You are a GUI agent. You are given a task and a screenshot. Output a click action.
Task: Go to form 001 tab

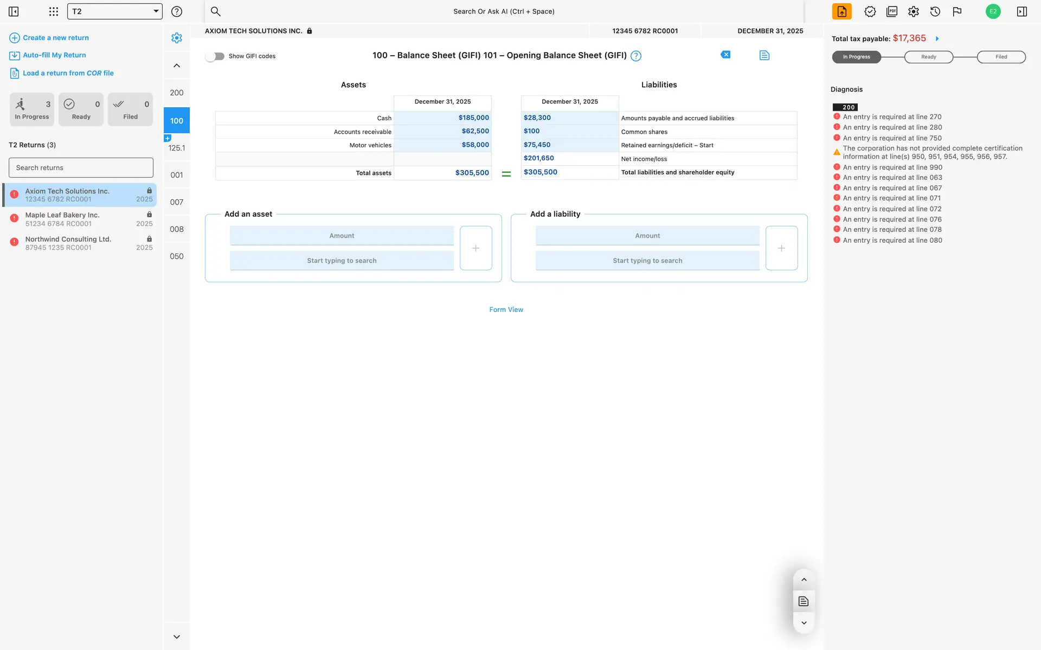(x=177, y=175)
